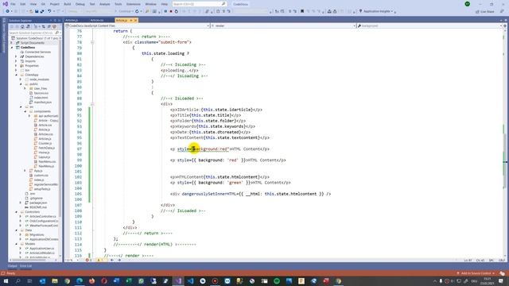Select FetchData.js in Solution Explorer
This screenshot has width=509, height=286.
coord(46,148)
